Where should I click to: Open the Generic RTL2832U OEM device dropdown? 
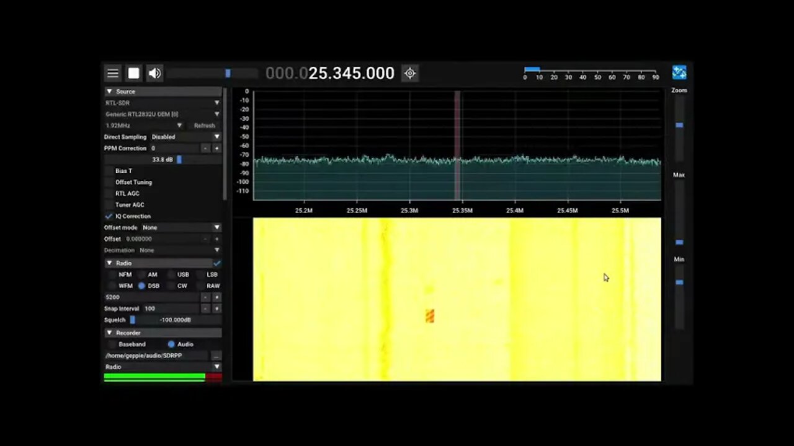pos(163,114)
